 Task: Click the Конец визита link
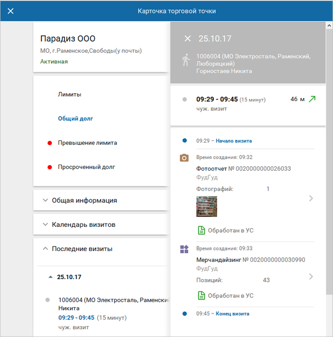pos(232,313)
